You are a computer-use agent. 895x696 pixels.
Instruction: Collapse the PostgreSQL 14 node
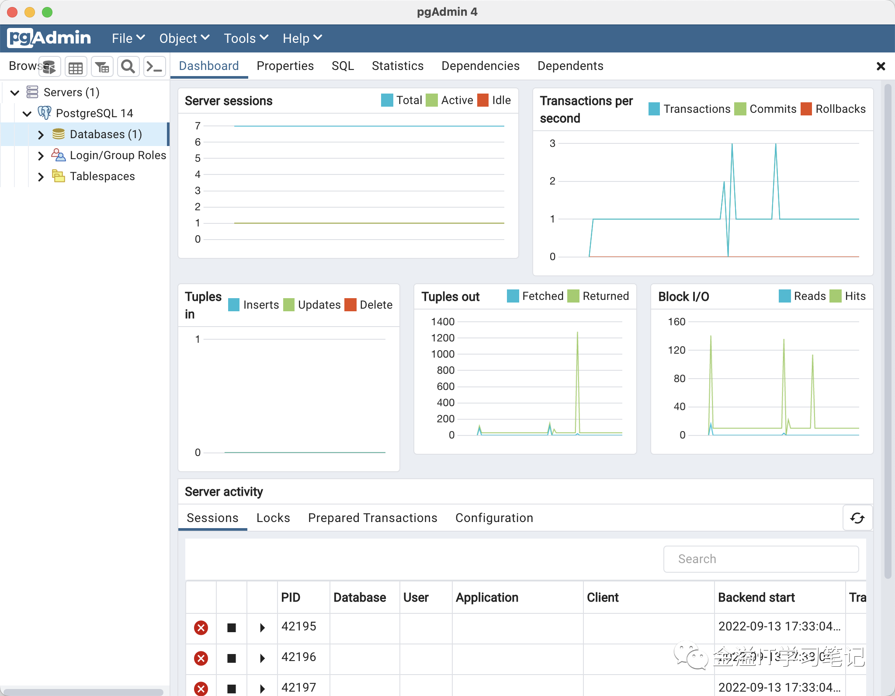(x=27, y=113)
